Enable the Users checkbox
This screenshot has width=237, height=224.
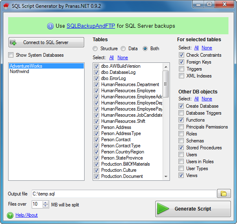[181, 155]
